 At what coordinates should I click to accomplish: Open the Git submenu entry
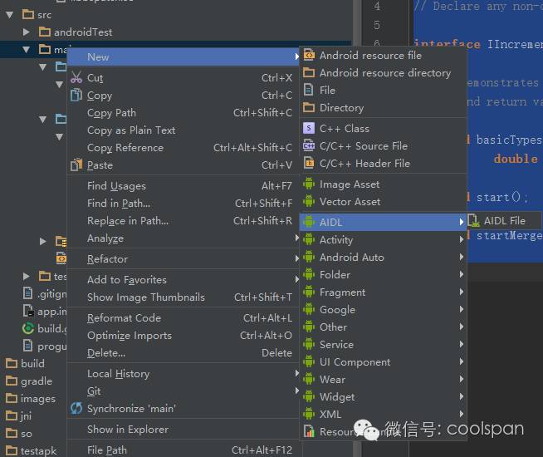click(x=183, y=391)
